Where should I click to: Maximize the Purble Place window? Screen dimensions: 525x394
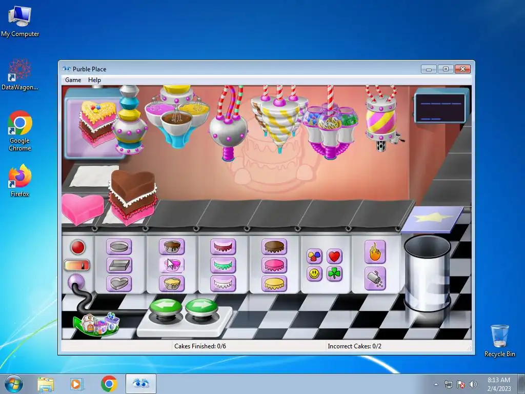pos(446,69)
